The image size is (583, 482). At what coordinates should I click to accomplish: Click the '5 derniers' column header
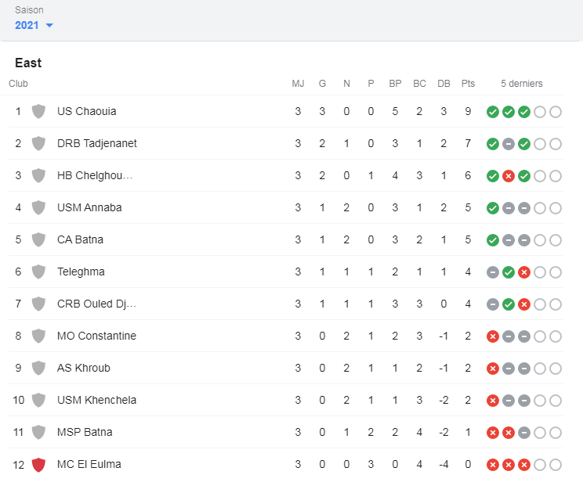(x=522, y=84)
